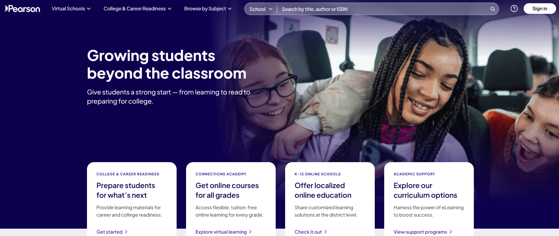The image size is (559, 236).
Task: Click the 'Get online courses for all grades' heading
Action: tap(227, 190)
